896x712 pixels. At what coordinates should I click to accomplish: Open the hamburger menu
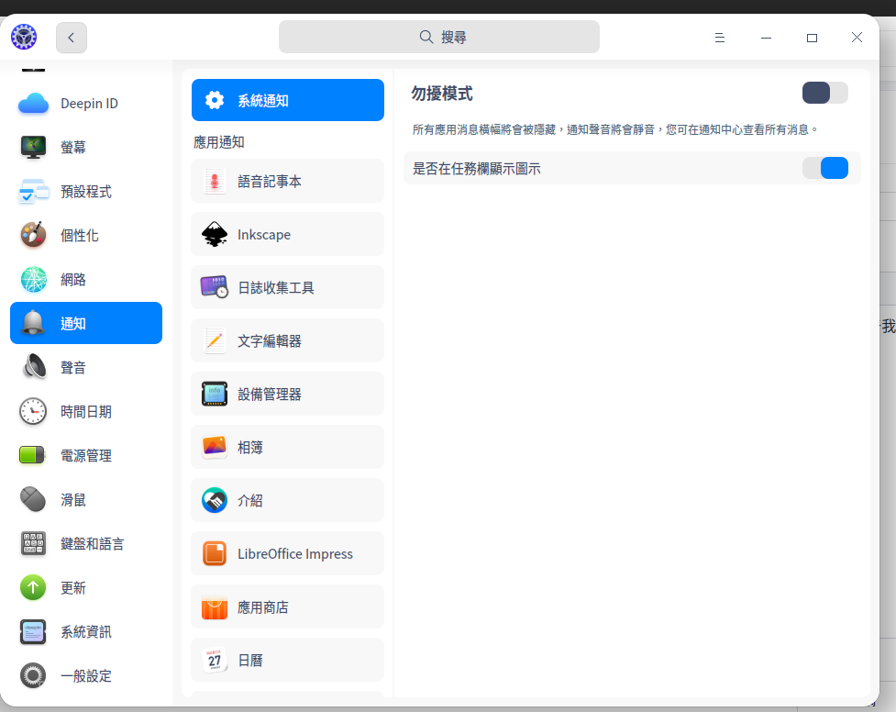point(719,37)
